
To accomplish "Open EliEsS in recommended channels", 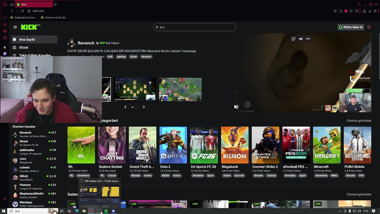I will pyautogui.click(x=34, y=178).
